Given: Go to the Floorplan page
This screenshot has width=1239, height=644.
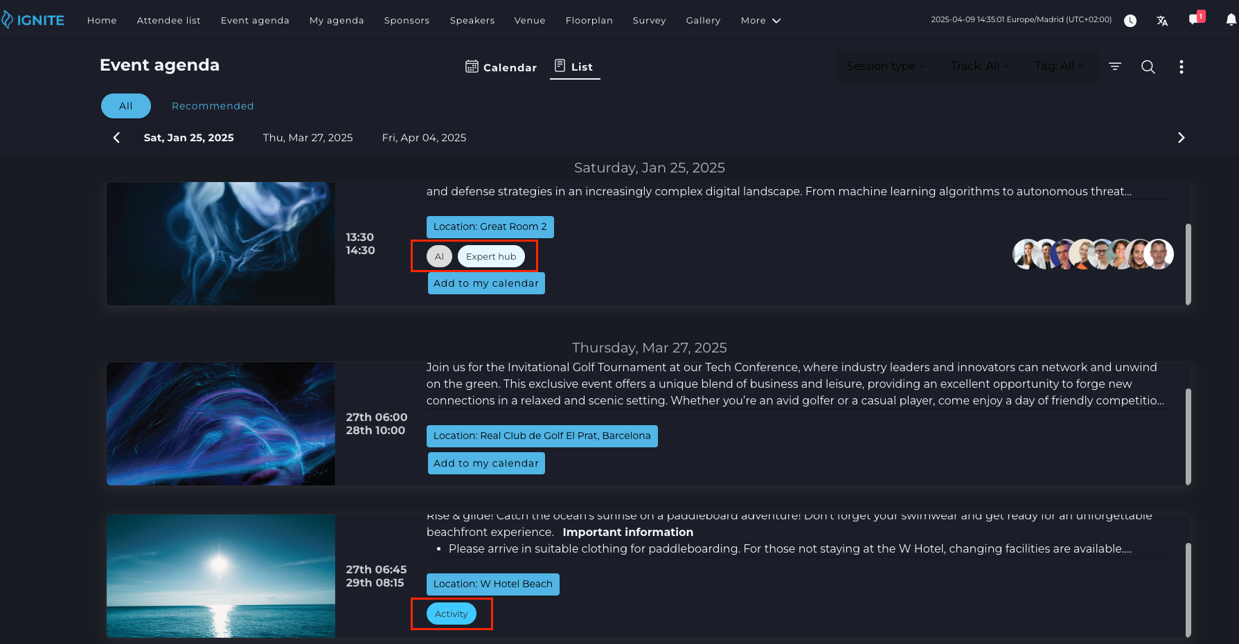Looking at the screenshot, I should pos(589,21).
